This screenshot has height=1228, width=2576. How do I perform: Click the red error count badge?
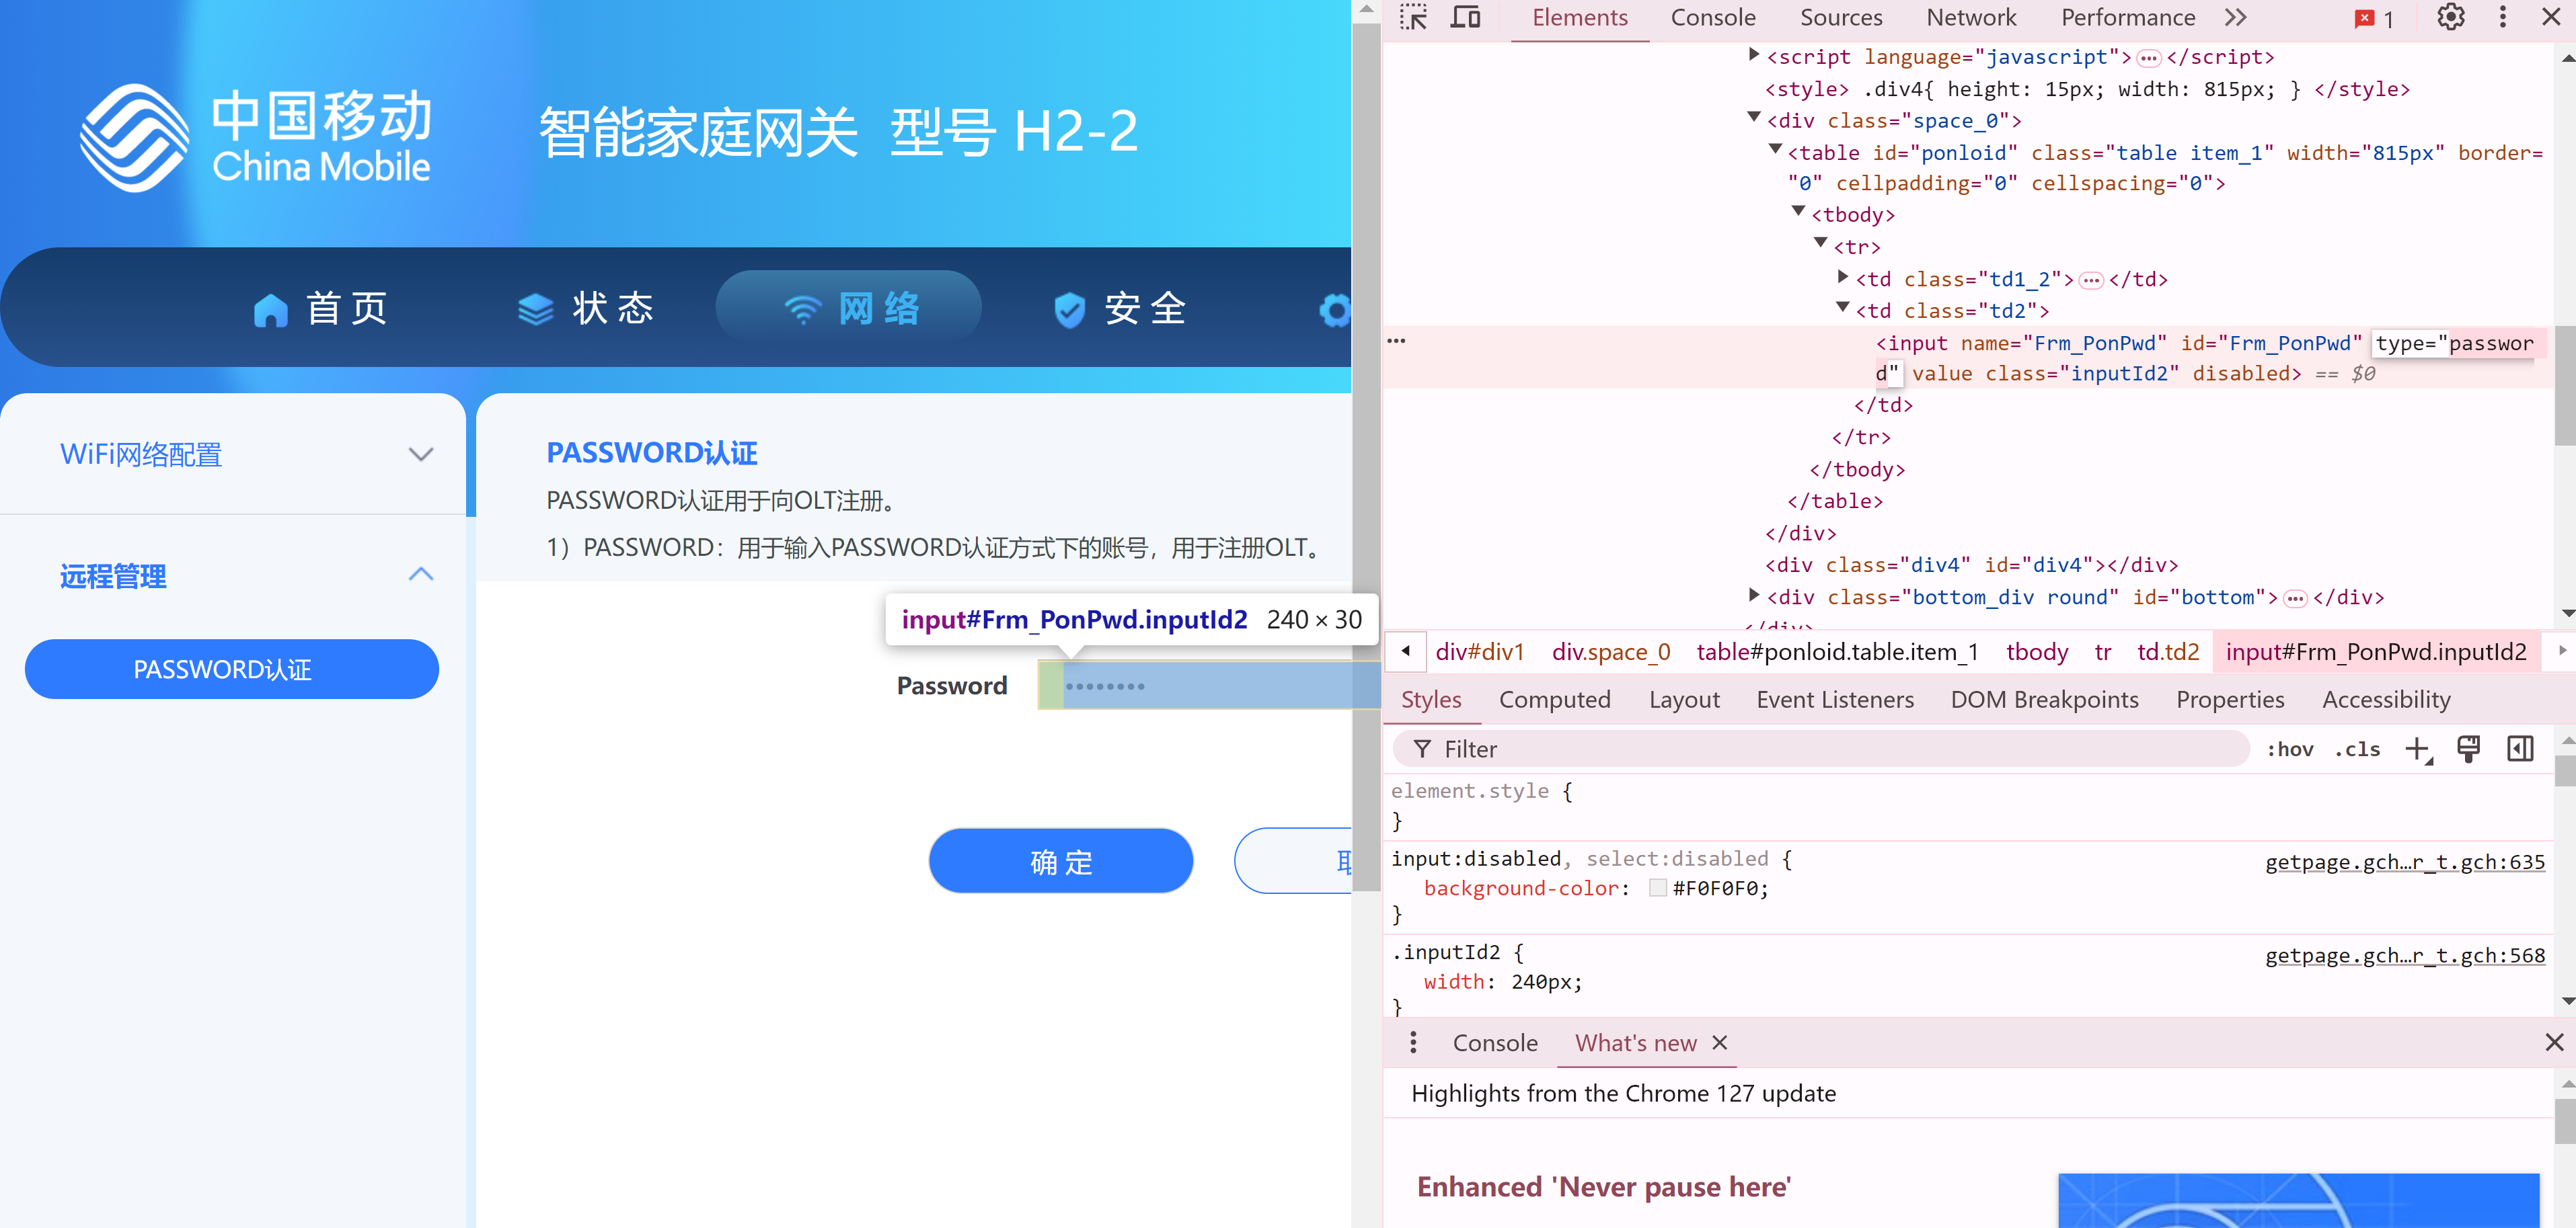coord(2374,19)
